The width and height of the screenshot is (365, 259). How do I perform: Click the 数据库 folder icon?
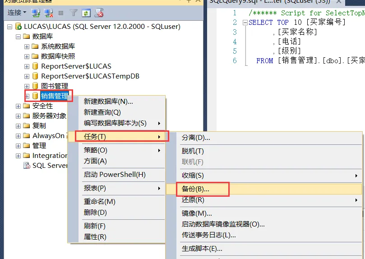[x=27, y=36]
